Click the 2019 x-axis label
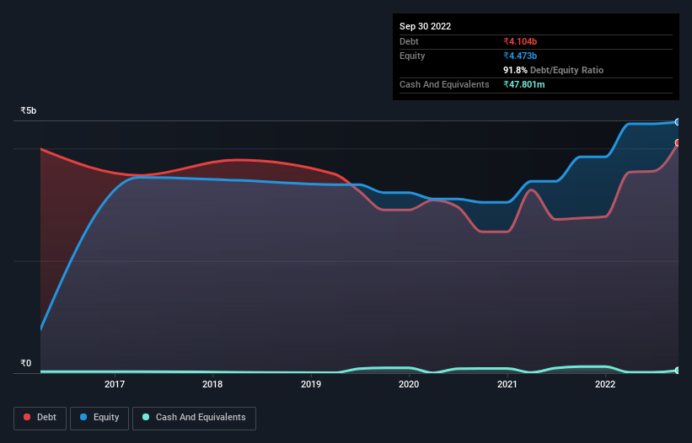692x443 pixels. point(311,384)
